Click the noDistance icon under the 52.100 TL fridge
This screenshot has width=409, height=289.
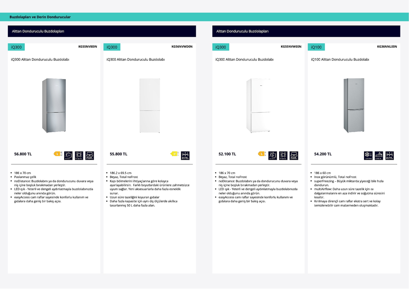click(273, 155)
